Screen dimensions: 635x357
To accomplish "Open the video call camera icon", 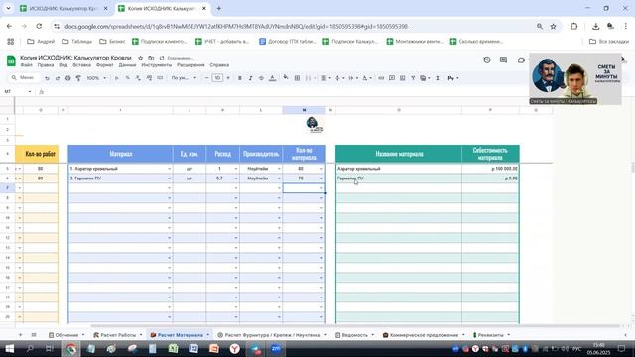I will point(521,59).
